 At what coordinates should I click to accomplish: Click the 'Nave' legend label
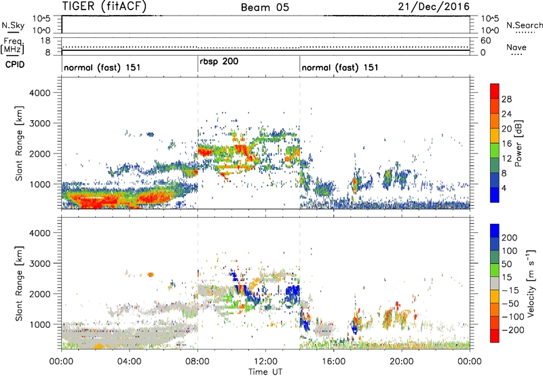click(x=517, y=47)
